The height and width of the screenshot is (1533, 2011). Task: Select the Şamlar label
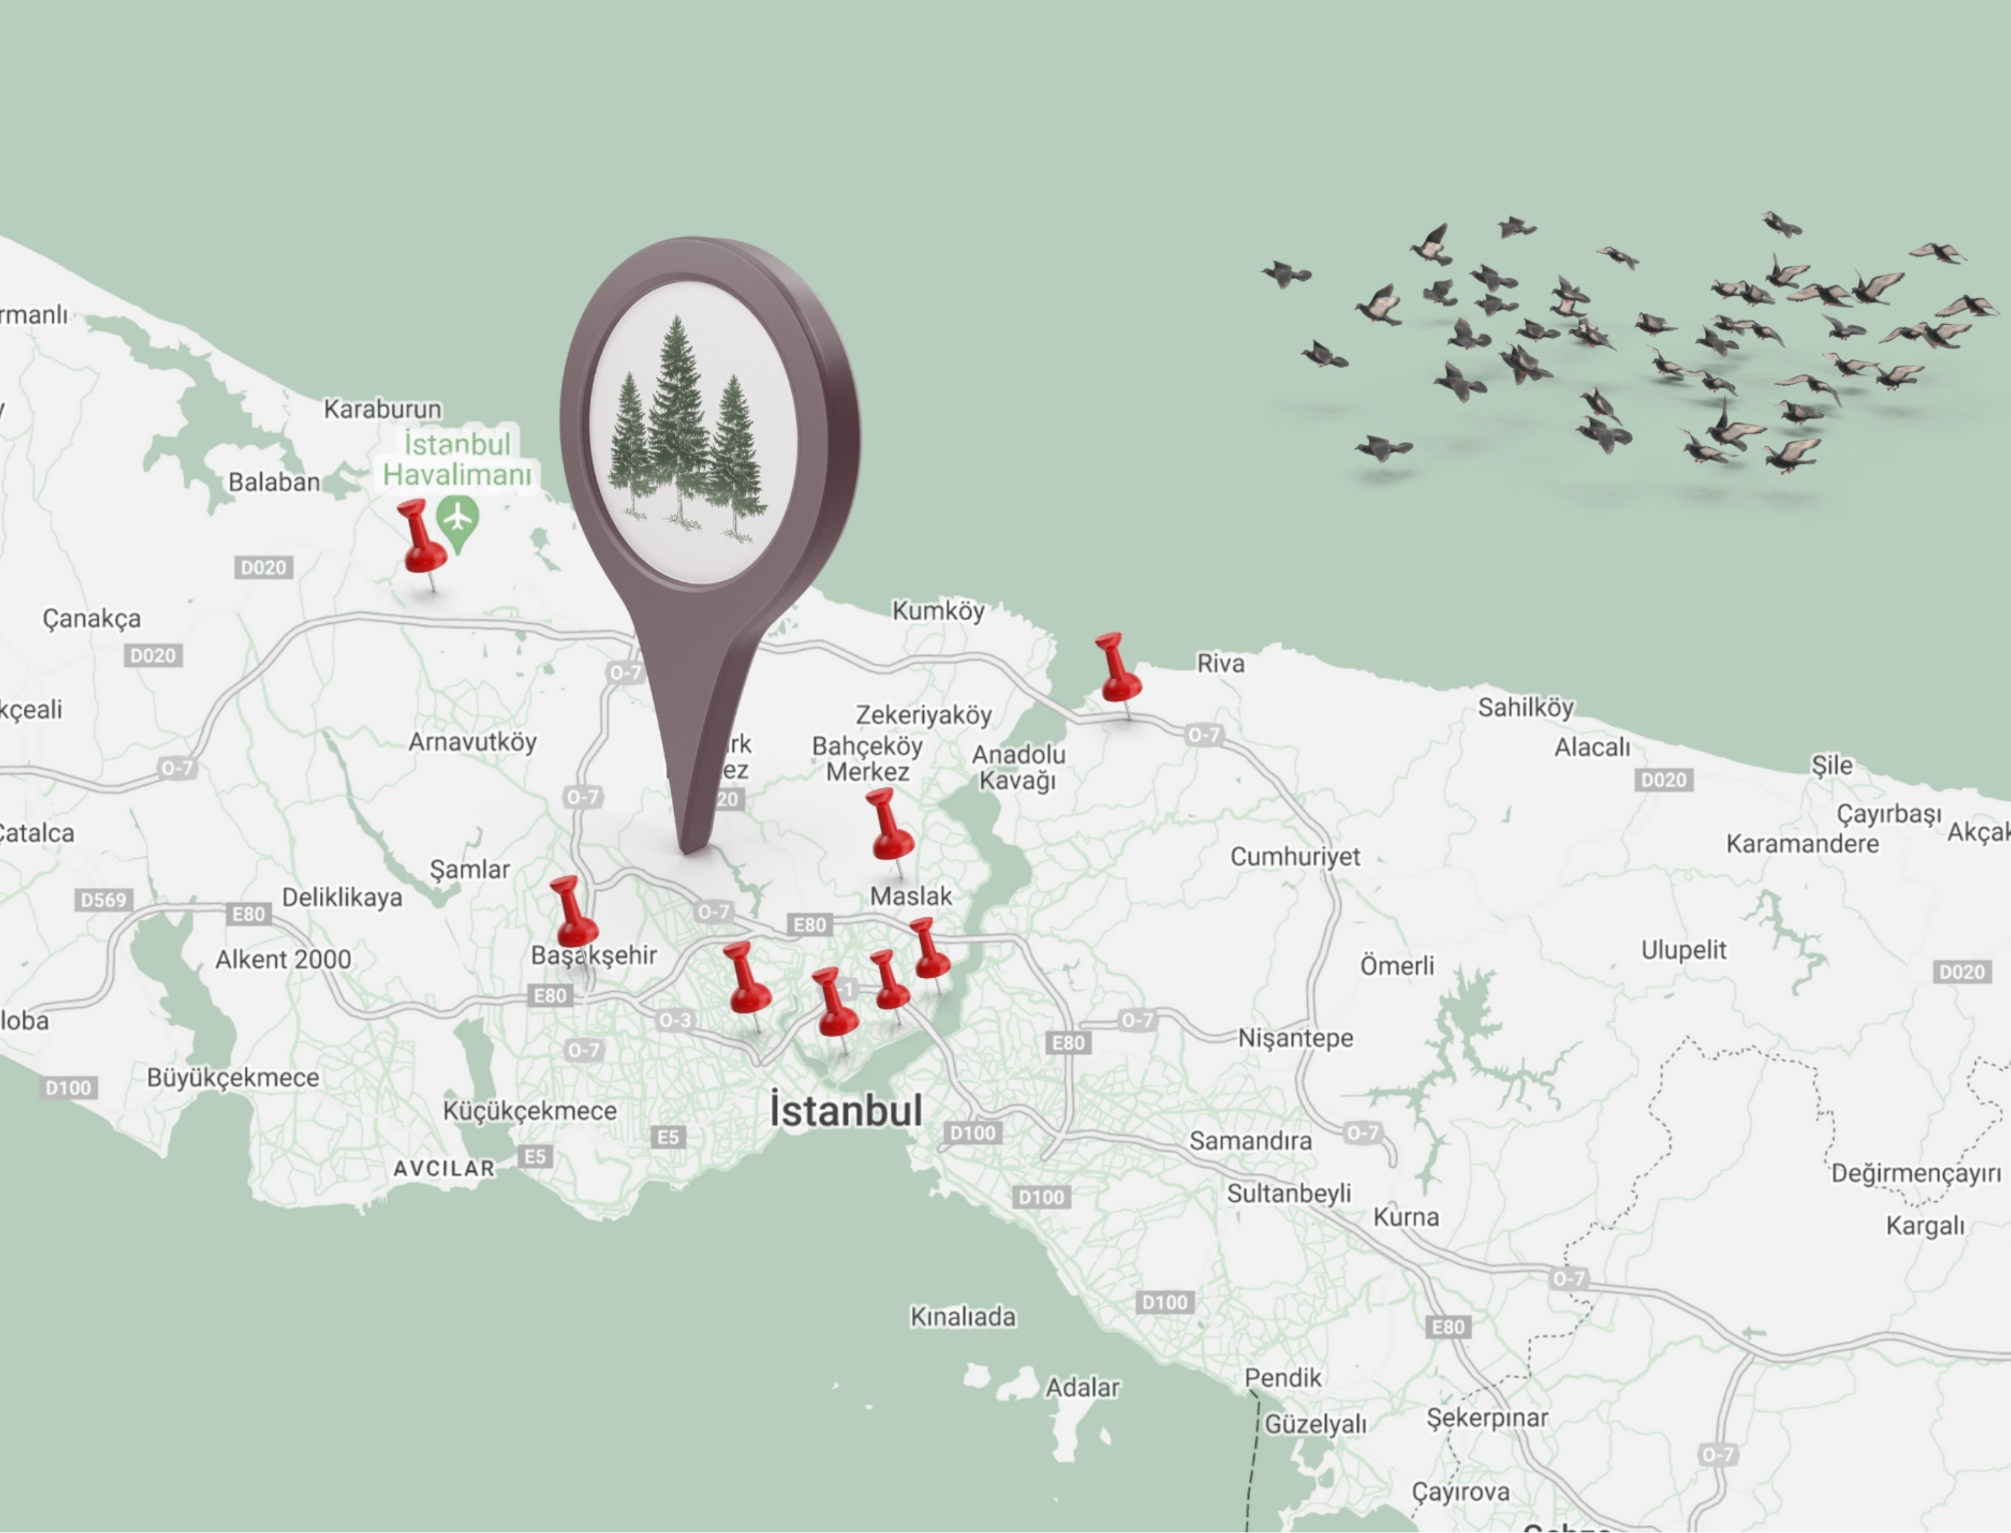click(x=469, y=869)
